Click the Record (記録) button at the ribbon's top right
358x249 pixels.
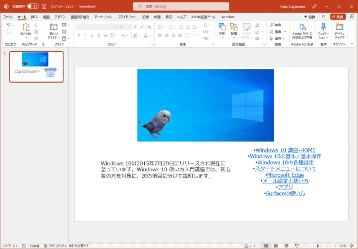click(310, 17)
